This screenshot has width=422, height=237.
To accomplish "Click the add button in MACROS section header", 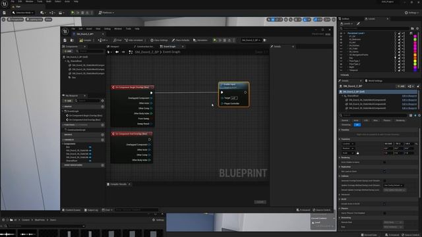I will (103, 134).
